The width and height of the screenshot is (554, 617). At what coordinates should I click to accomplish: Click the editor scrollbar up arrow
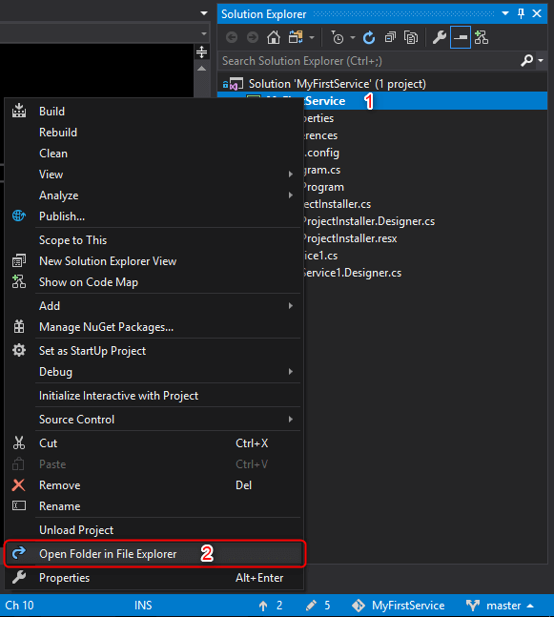pos(201,69)
